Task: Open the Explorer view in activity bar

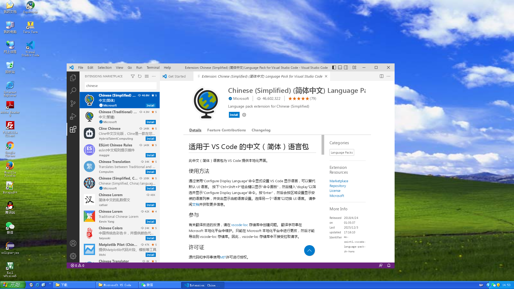Action: coord(73,78)
